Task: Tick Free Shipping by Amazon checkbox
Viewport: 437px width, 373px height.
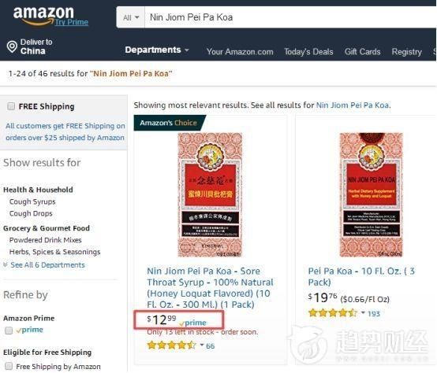Action: pos(9,366)
